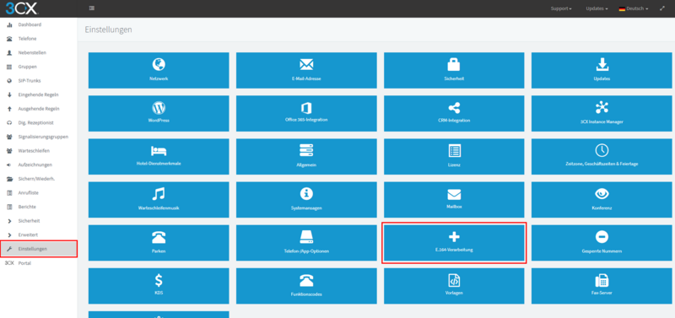The width and height of the screenshot is (675, 318).
Task: Open the Parken tile
Action: coord(159,243)
